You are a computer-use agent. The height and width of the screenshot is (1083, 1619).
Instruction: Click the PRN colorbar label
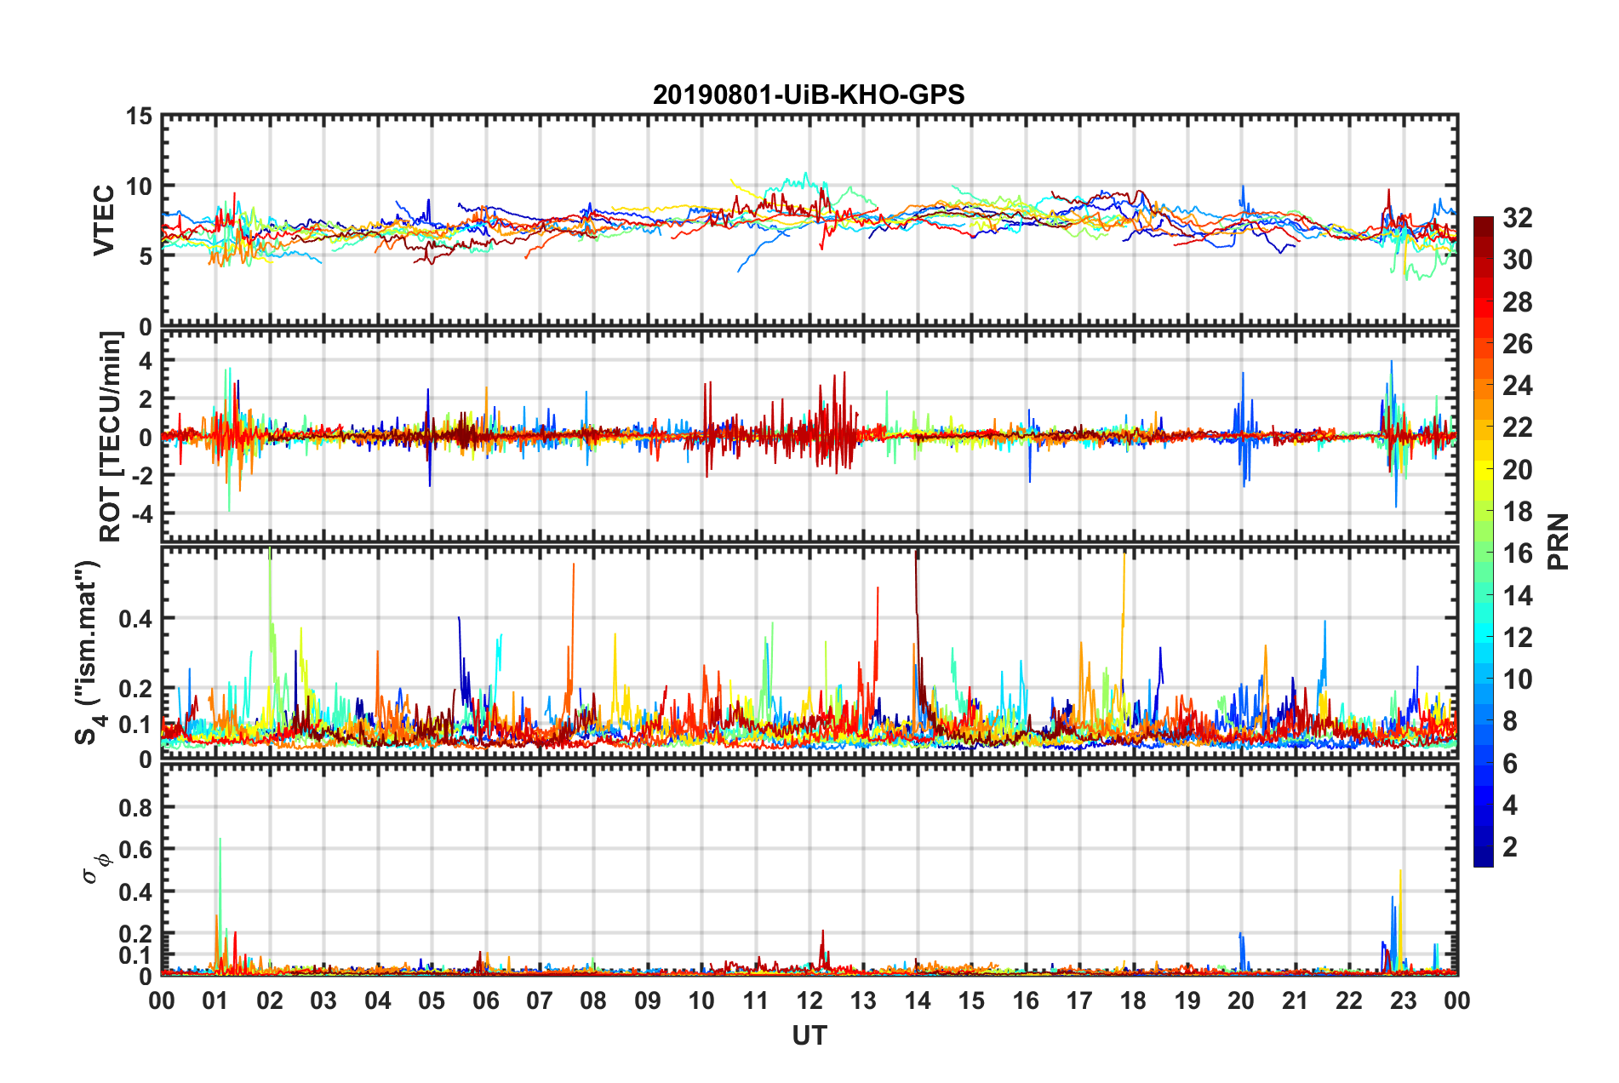point(1559,541)
